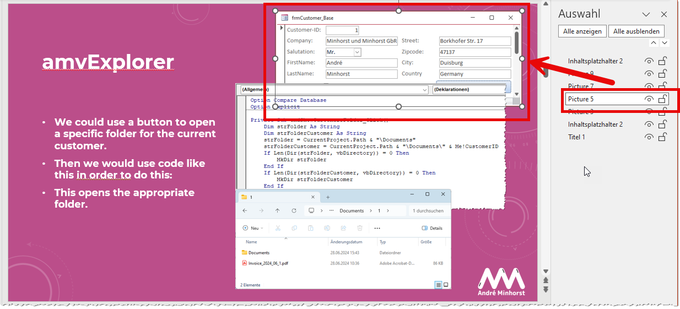
Task: Expand the (Allgemein) object dropdown
Action: tap(424, 90)
